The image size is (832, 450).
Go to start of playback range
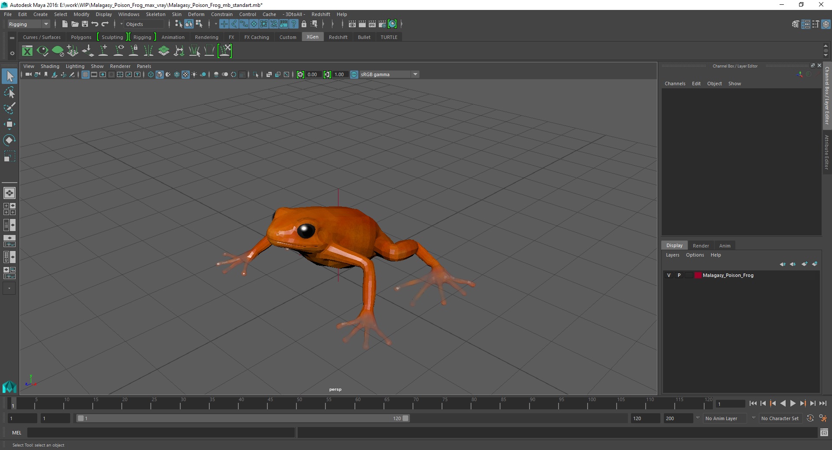click(753, 403)
